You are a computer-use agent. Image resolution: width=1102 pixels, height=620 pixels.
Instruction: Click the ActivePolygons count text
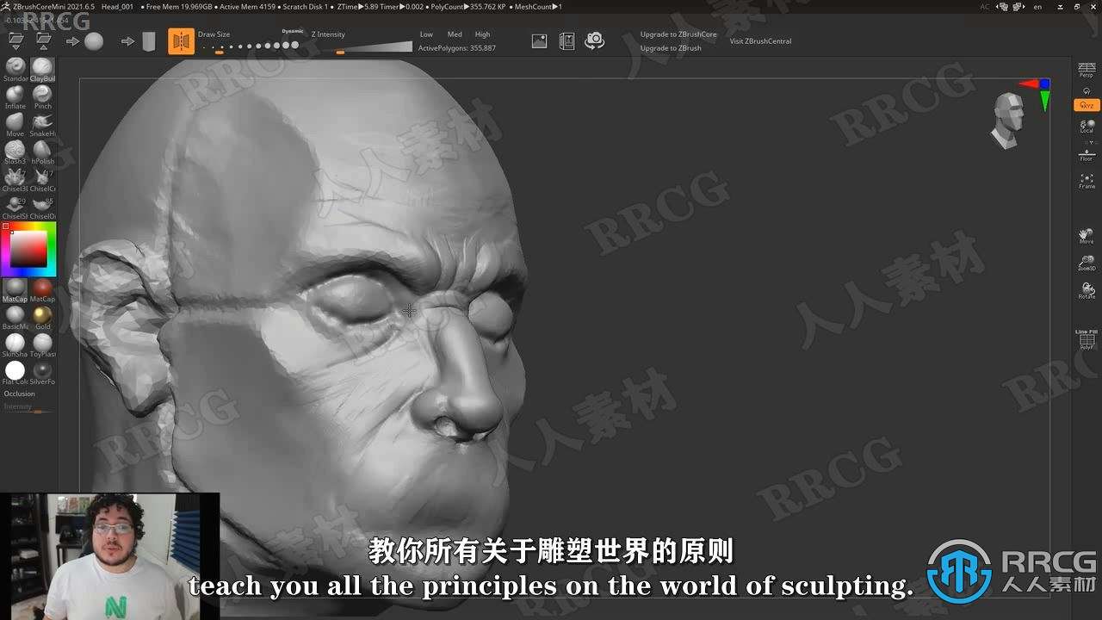pos(457,48)
